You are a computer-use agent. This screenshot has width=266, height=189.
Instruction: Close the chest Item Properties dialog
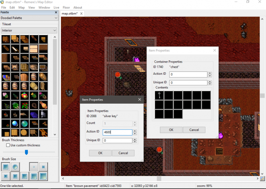(x=214, y=50)
